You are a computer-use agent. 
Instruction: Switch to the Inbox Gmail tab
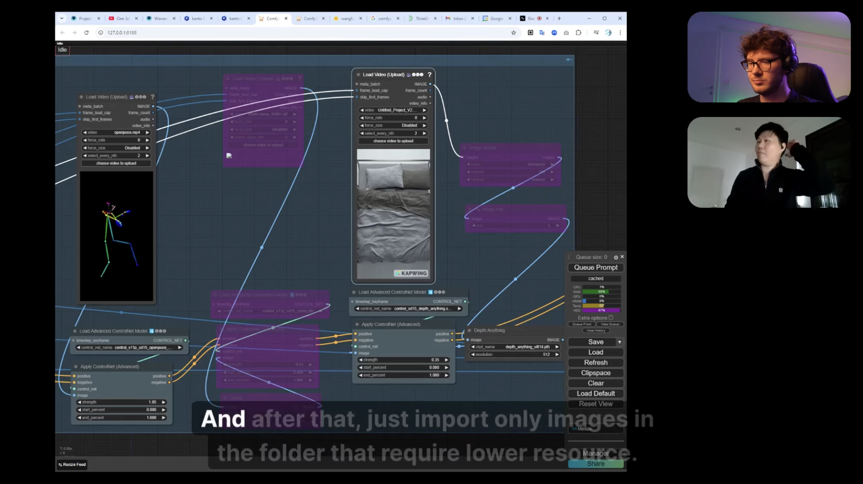[x=457, y=18]
